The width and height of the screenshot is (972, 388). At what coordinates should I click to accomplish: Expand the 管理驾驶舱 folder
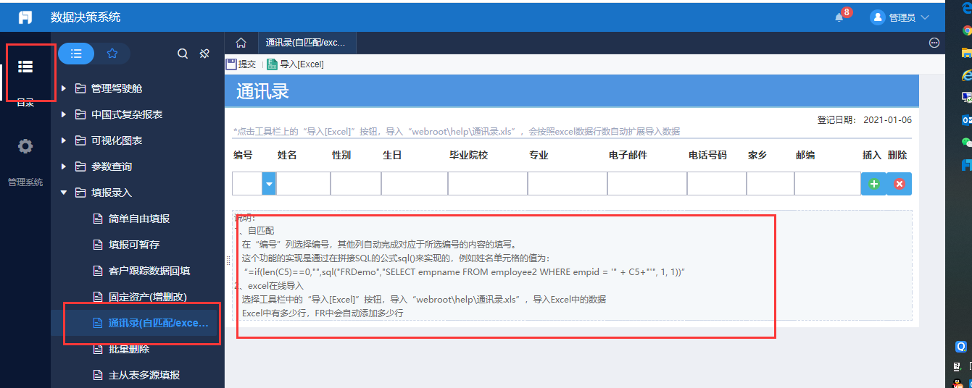64,88
